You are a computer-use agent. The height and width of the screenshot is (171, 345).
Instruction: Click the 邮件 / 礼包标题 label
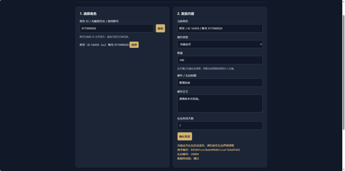click(187, 76)
